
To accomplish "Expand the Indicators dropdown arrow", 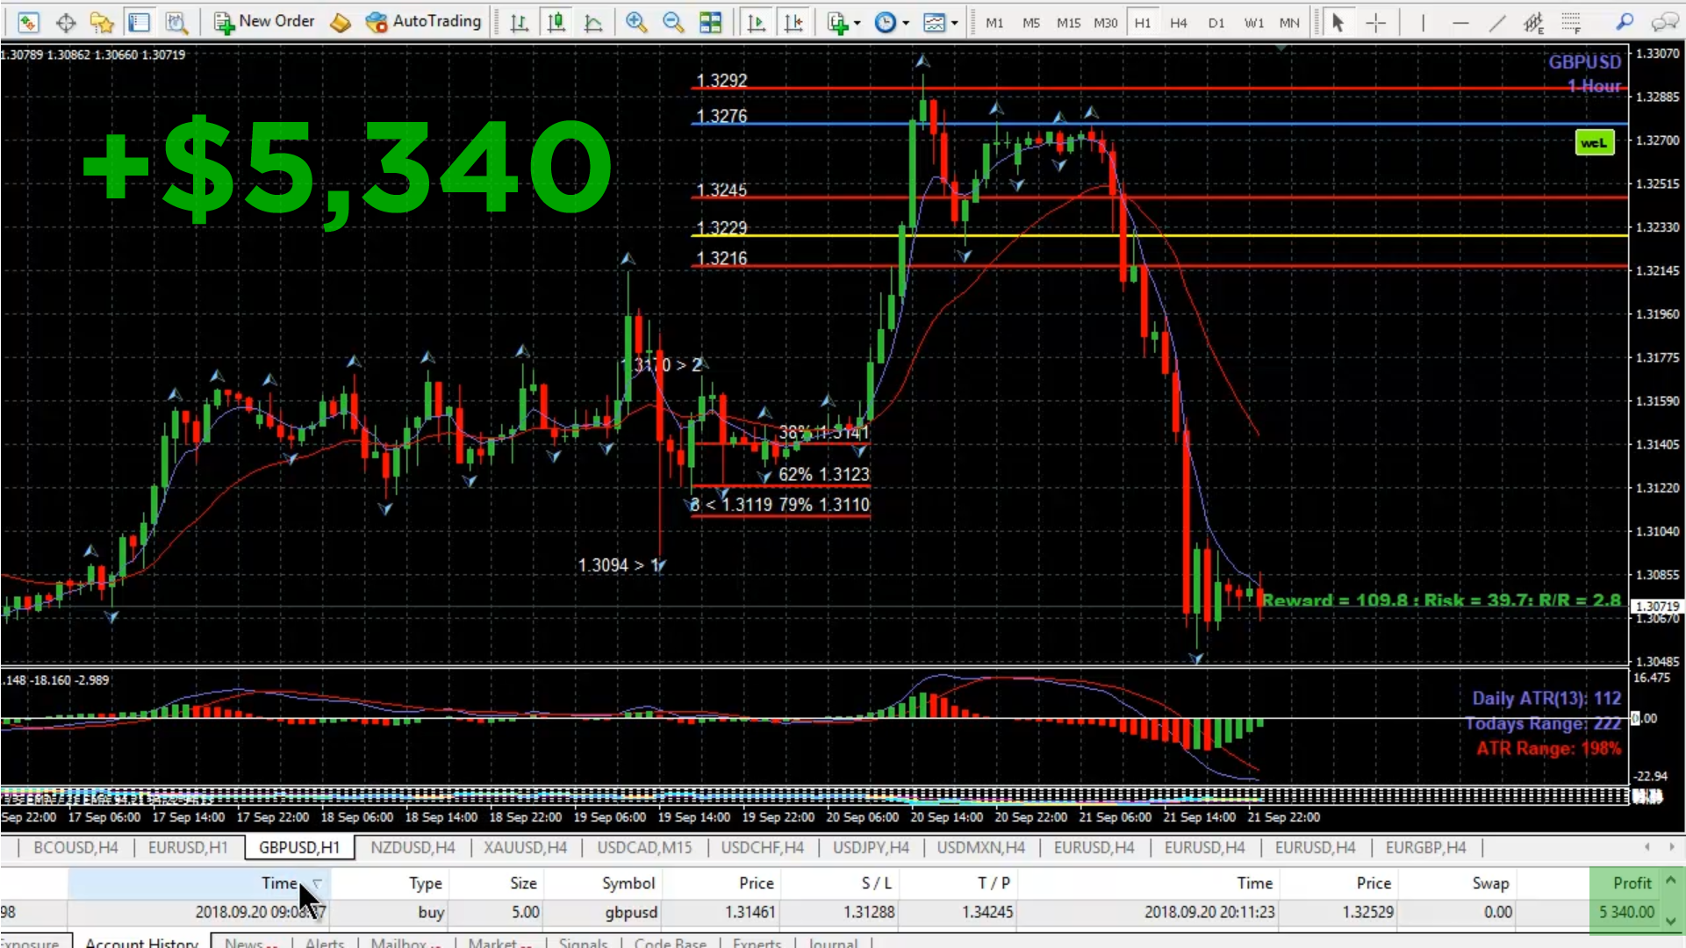I will click(857, 23).
